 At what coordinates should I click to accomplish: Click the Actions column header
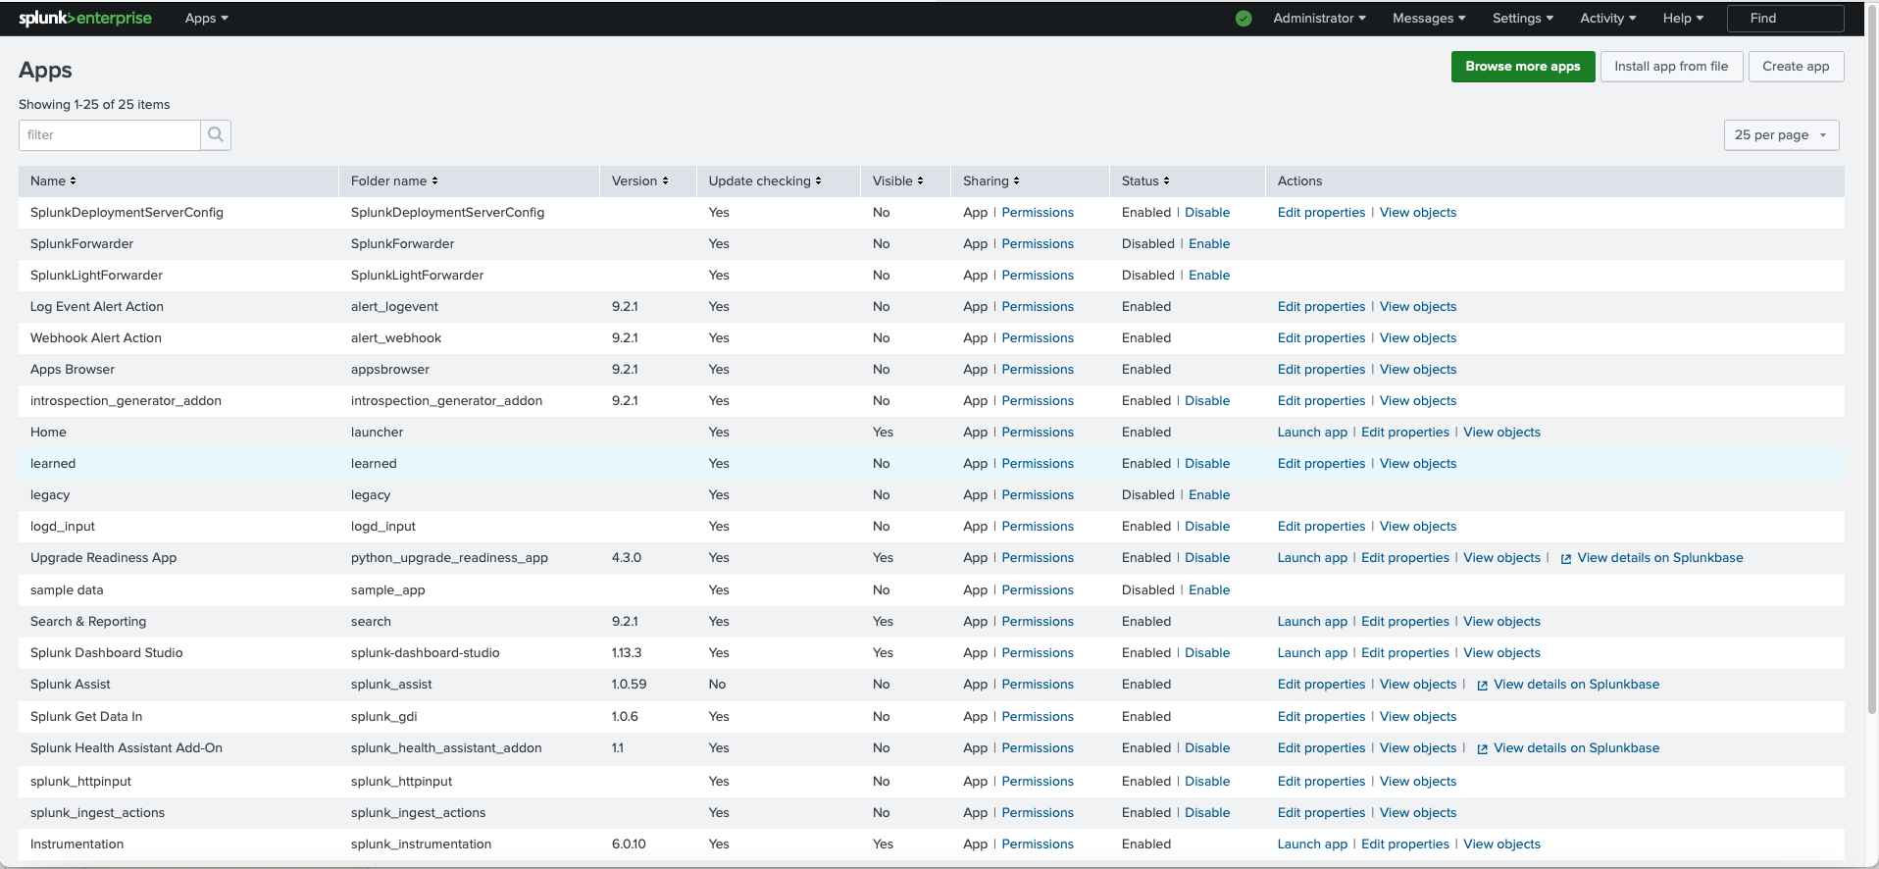coord(1299,181)
